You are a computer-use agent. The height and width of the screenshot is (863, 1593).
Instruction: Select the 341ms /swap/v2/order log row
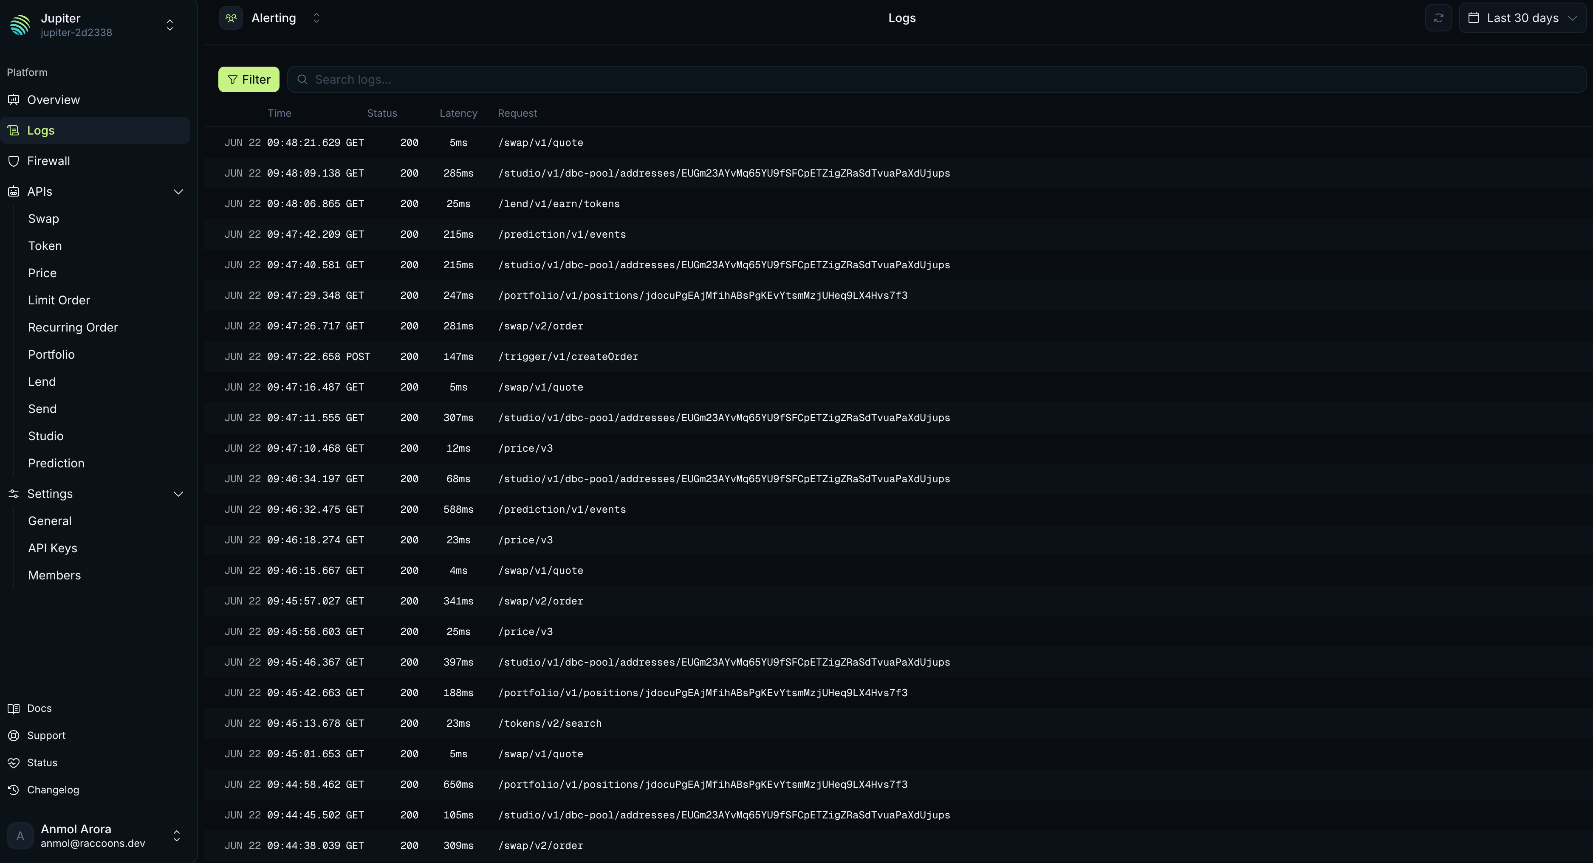[x=898, y=601]
